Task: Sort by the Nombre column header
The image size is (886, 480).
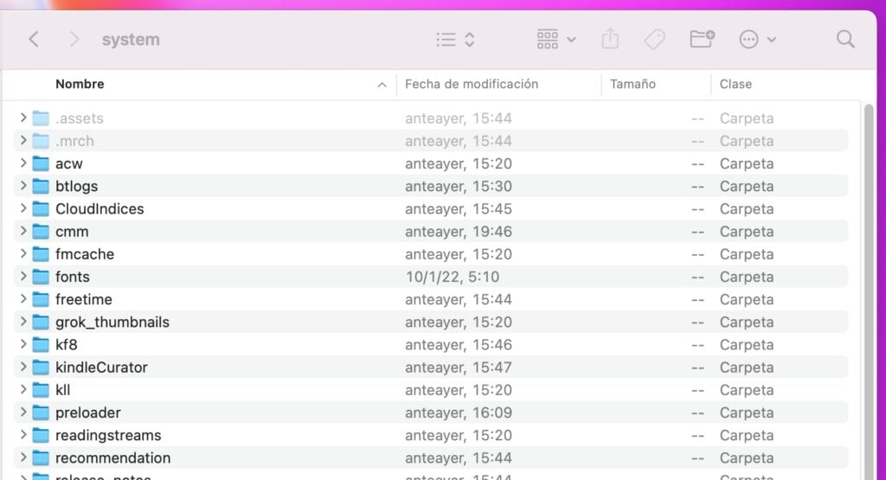Action: [x=80, y=84]
